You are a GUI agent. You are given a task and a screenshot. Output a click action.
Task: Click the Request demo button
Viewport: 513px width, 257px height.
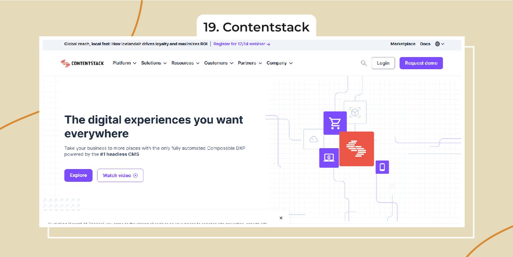tap(421, 63)
